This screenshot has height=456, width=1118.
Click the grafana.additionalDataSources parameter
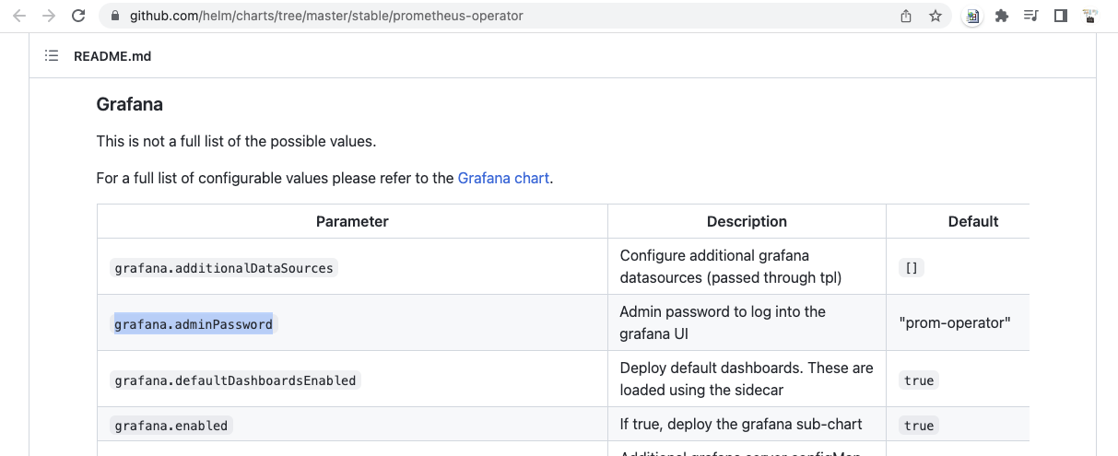pyautogui.click(x=223, y=268)
